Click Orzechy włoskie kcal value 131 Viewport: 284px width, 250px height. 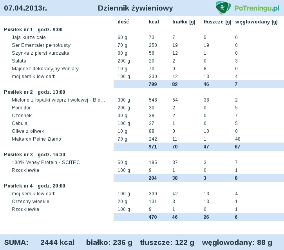[x=153, y=202]
